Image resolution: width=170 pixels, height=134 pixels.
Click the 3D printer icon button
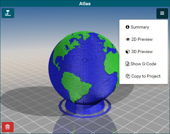click(8, 13)
